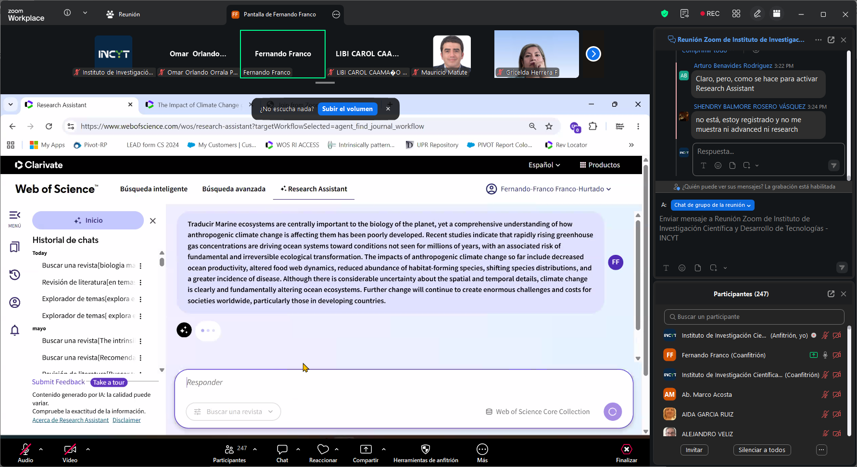
Task: Open the history clock icon in sidebar
Action: click(15, 275)
